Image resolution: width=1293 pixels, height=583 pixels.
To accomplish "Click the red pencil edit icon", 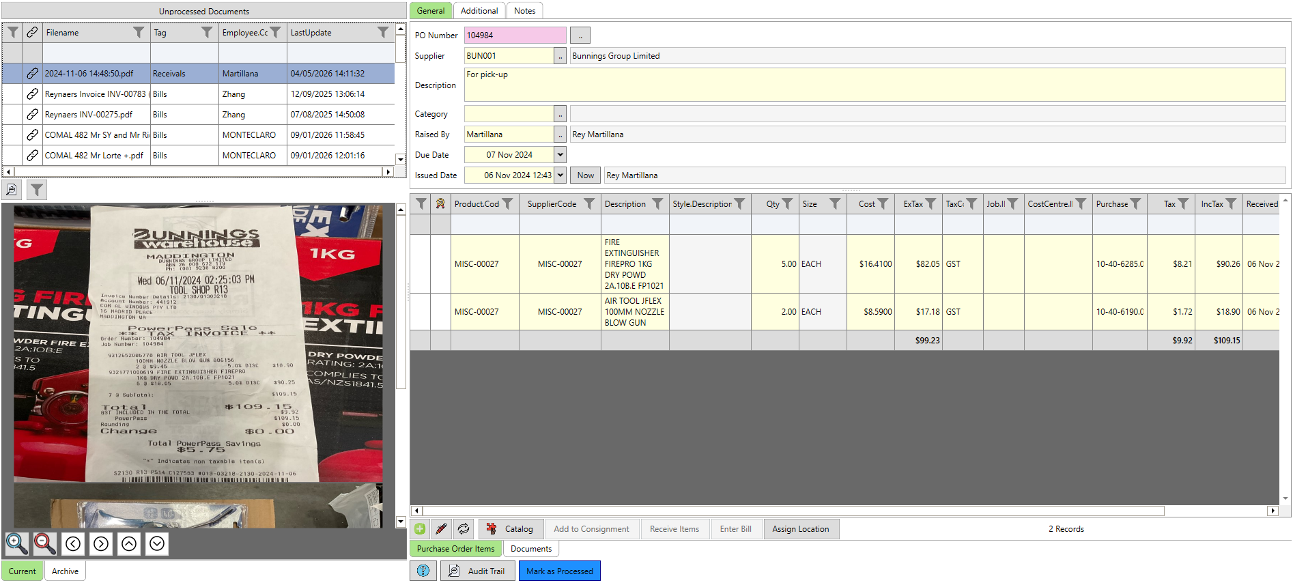I will (x=442, y=529).
